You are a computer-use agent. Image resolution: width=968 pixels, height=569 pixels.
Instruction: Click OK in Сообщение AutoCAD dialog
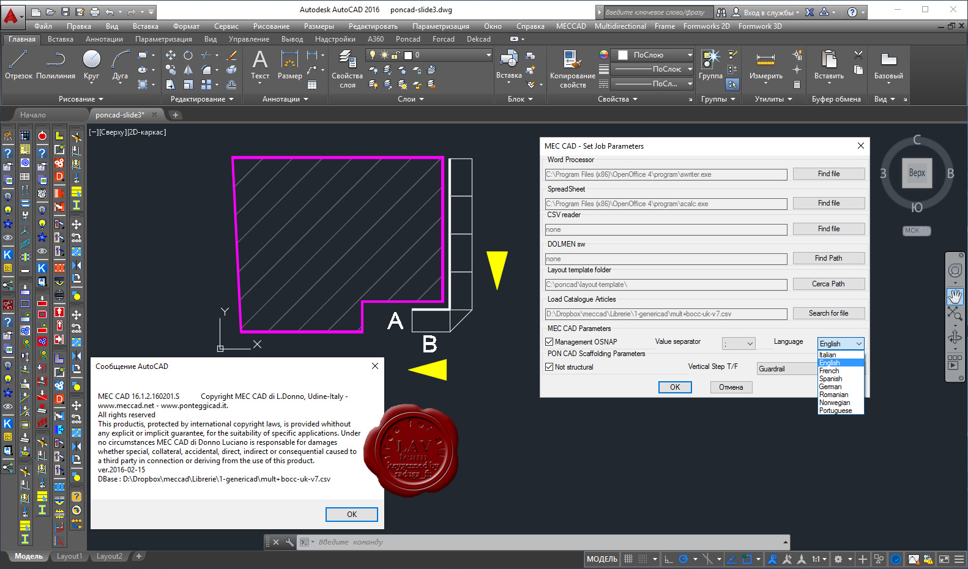(x=352, y=515)
